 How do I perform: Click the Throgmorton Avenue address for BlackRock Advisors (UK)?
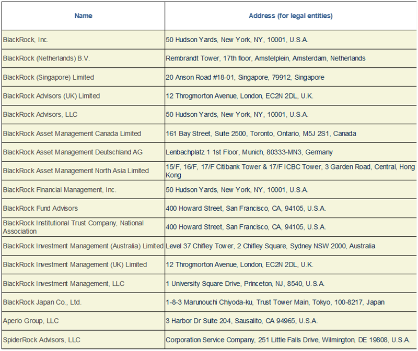(x=291, y=96)
